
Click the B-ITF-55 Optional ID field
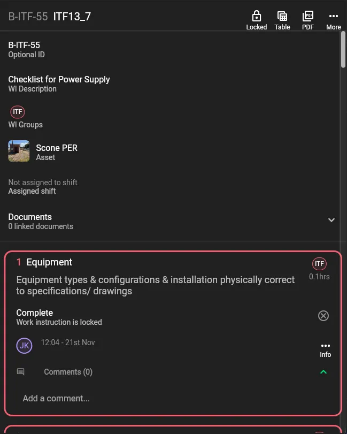pyautogui.click(x=24, y=45)
